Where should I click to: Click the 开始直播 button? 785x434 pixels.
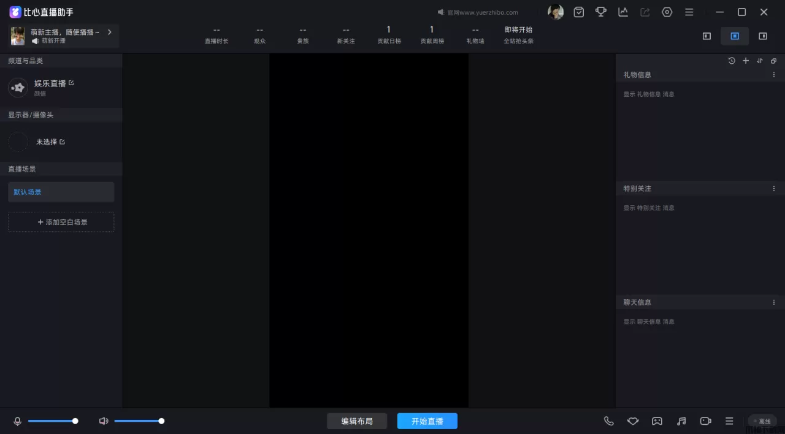tap(427, 421)
